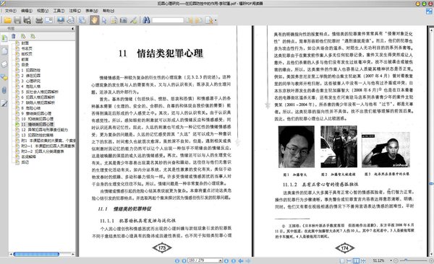The width and height of the screenshot is (434, 264).
Task: Select bookmark '5 反社会人格犯罪解析'
Action: [40, 92]
